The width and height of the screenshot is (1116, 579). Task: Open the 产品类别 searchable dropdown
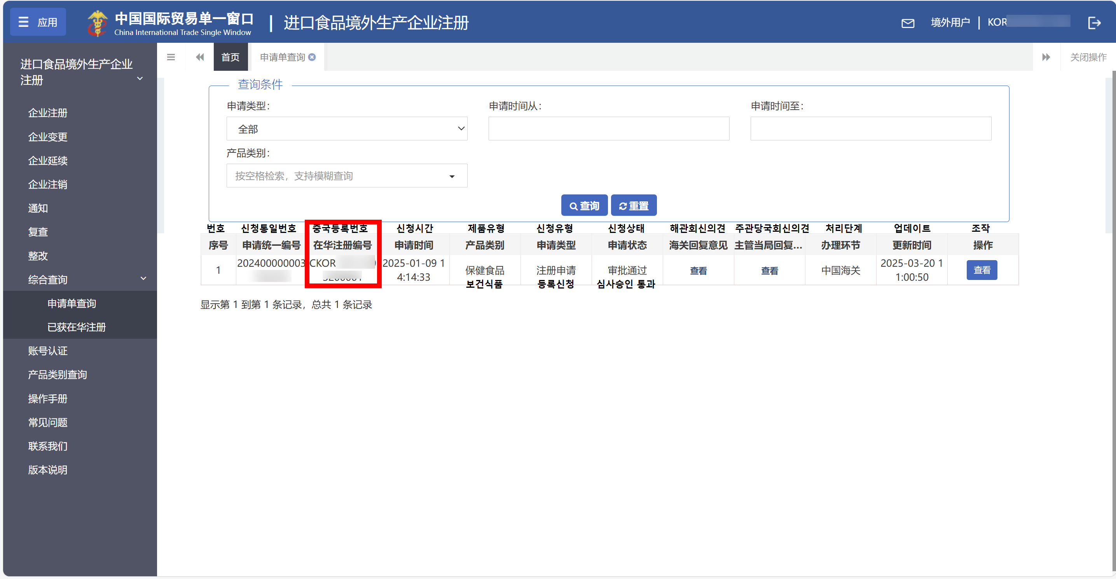(x=347, y=175)
